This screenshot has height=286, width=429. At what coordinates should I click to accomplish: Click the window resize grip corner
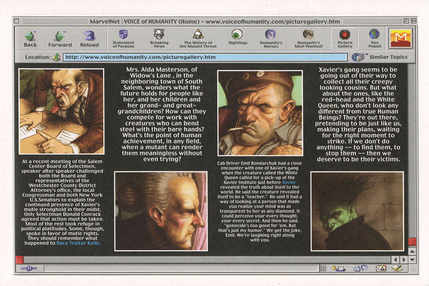413,269
